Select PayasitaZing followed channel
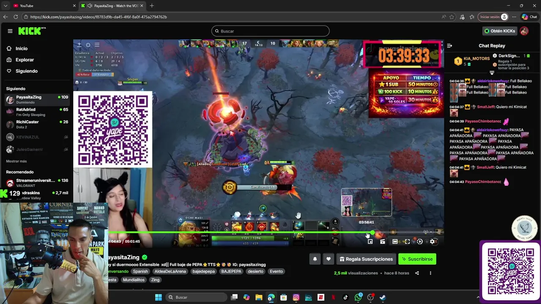This screenshot has width=541, height=304. pyautogui.click(x=37, y=100)
